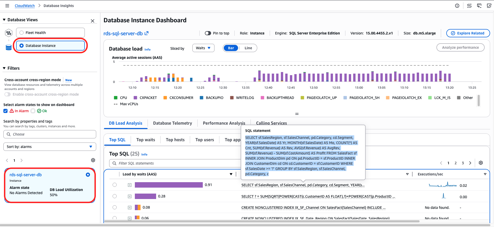Go to next page in sidebar pagination

coord(22,160)
